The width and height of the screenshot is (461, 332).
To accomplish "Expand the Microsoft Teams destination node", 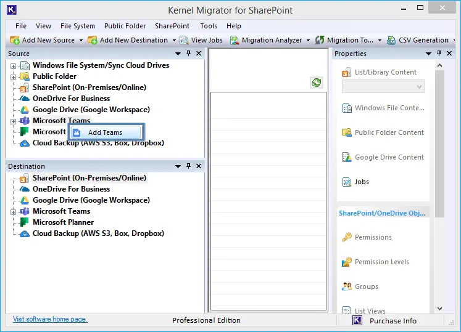I will click(14, 211).
